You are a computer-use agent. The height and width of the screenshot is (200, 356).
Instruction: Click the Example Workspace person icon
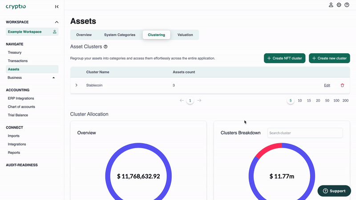[x=54, y=31]
